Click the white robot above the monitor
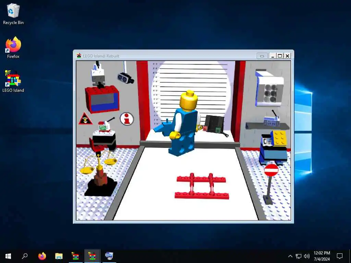 (98, 75)
